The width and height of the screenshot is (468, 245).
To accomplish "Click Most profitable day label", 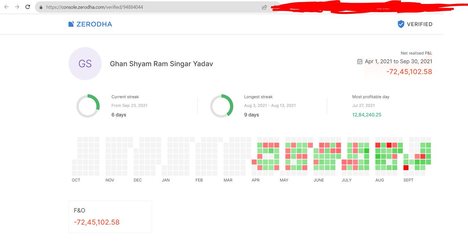I will 371,97.
